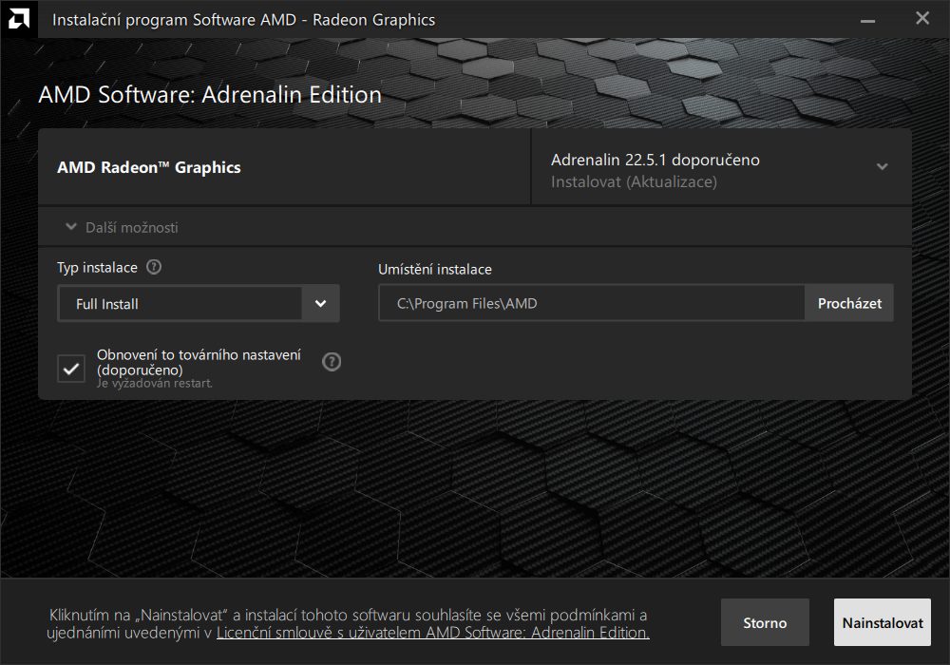Uncheck the factory reset checkbox

71,368
